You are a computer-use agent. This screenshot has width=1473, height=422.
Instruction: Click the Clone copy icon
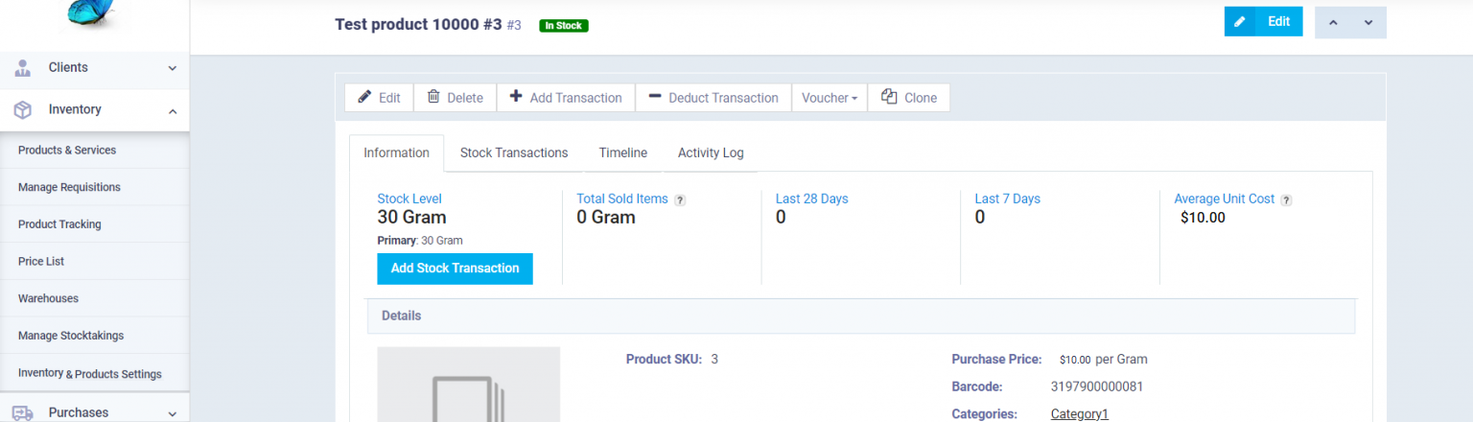tap(889, 97)
